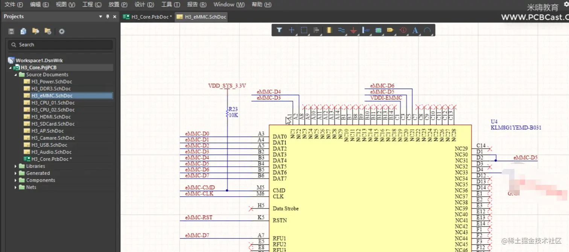Viewport: 569px width, 252px height.
Task: Select H3_DDR3.SchDoc in the tree
Action: [x=51, y=89]
